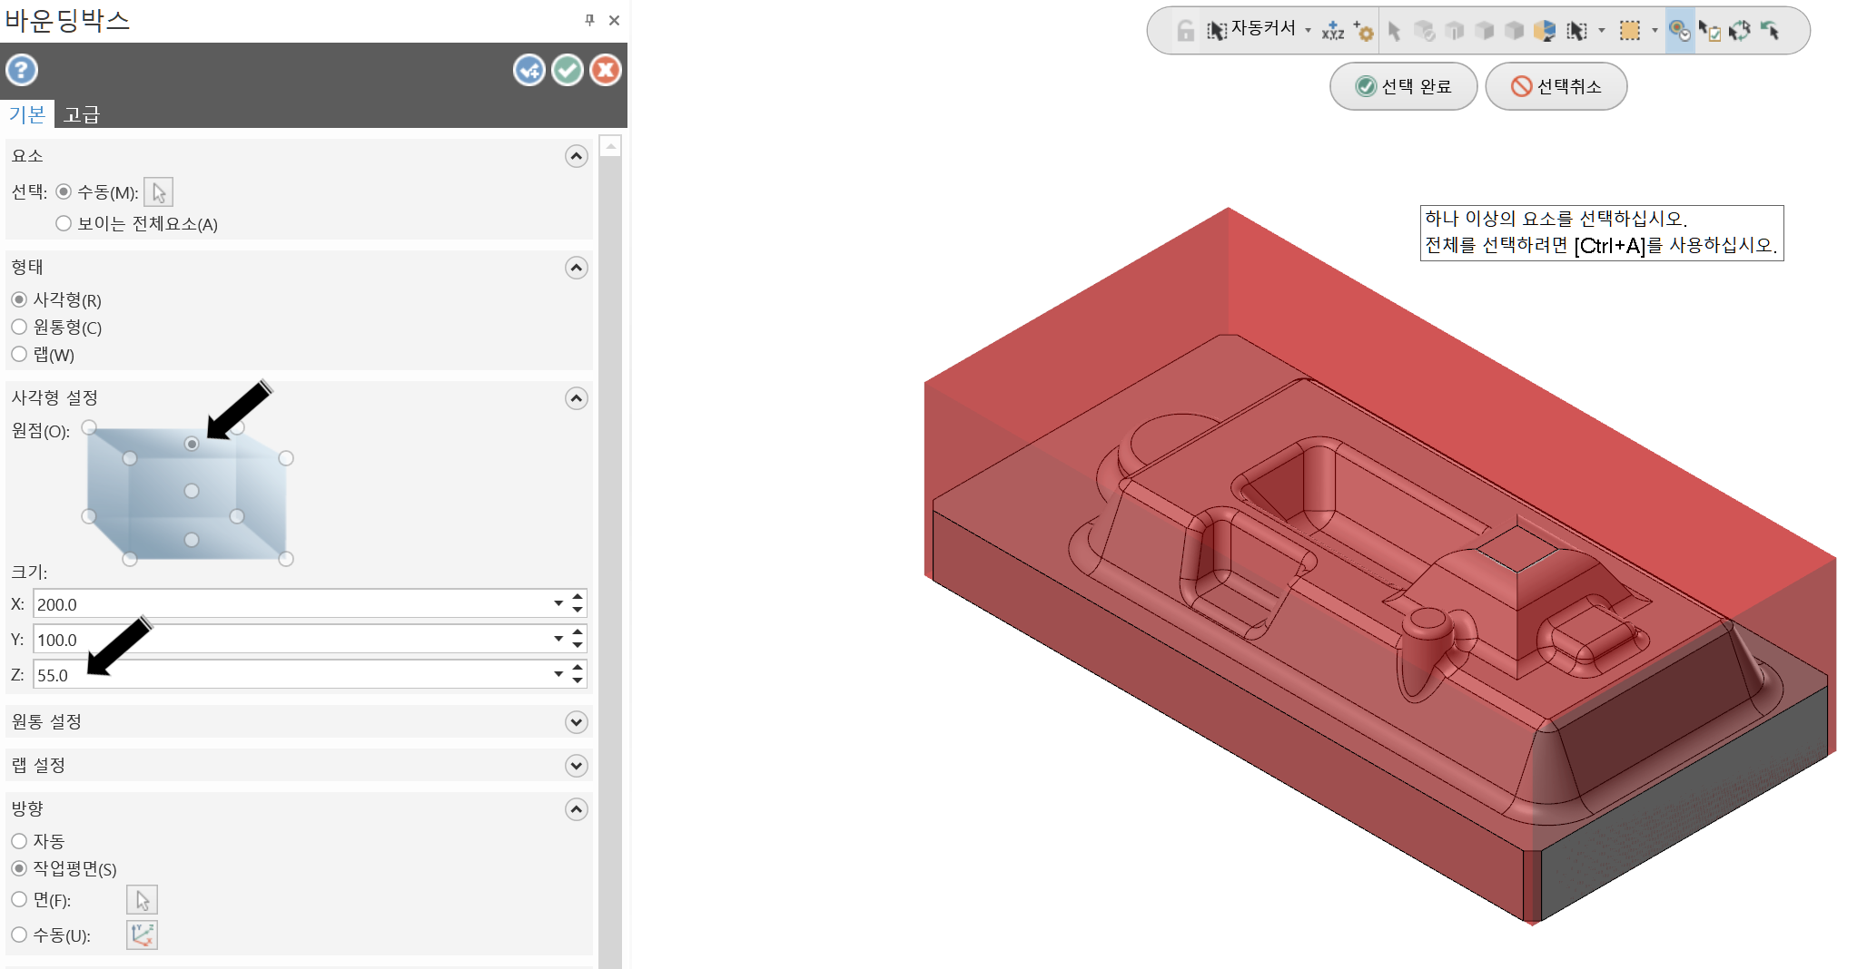The width and height of the screenshot is (1867, 969).
Task: Collapse the 형태 section
Action: coord(577,268)
